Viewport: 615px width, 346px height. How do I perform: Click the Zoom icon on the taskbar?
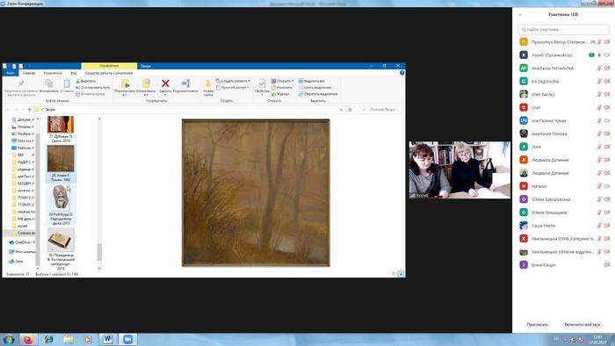click(127, 339)
